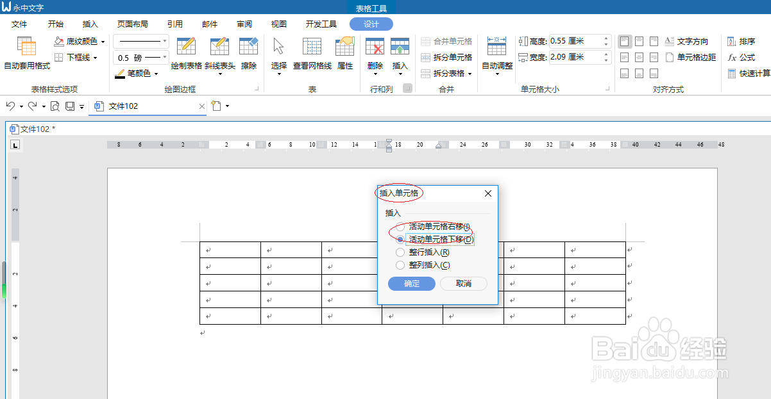Click the undo arrow icon
The height and width of the screenshot is (399, 771).
[10, 106]
